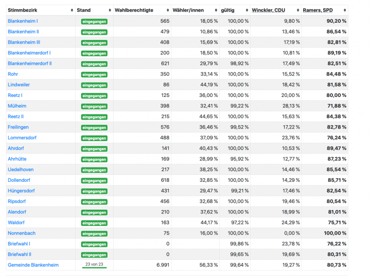Open the Mülheim district link
The image size is (371, 276).
pos(17,106)
